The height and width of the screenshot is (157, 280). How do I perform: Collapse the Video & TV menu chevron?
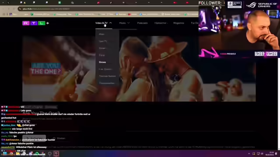click(111, 23)
